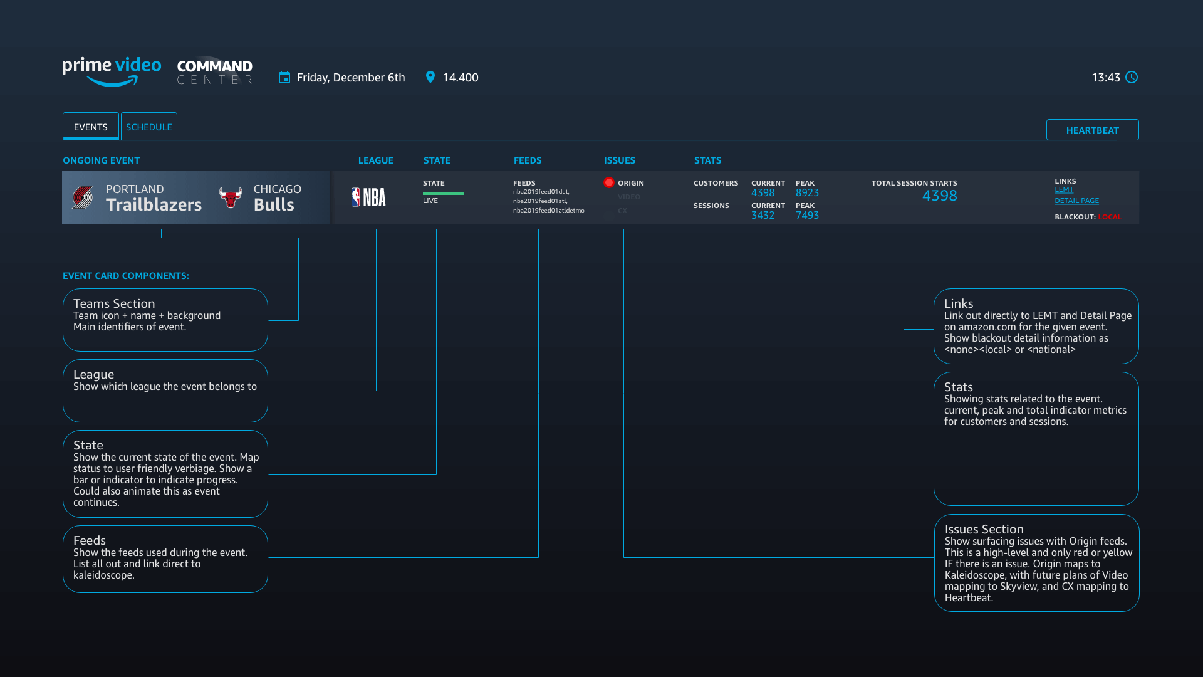1203x677 pixels.
Task: Open the Detail Page link
Action: pyautogui.click(x=1076, y=201)
